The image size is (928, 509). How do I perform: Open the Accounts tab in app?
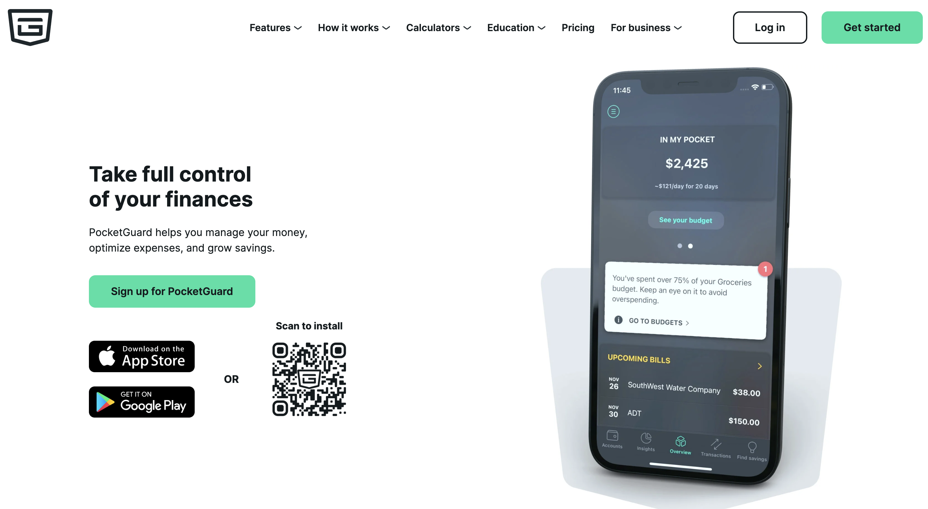click(x=613, y=442)
